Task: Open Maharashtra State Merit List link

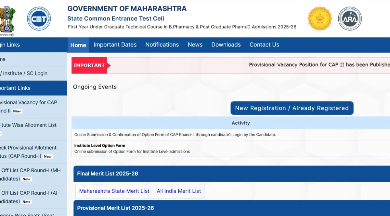Action: (114, 191)
